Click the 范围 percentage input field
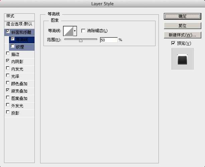This screenshot has height=167, width=205. pos(109,40)
